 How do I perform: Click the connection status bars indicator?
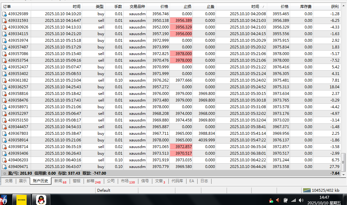coord(307,190)
